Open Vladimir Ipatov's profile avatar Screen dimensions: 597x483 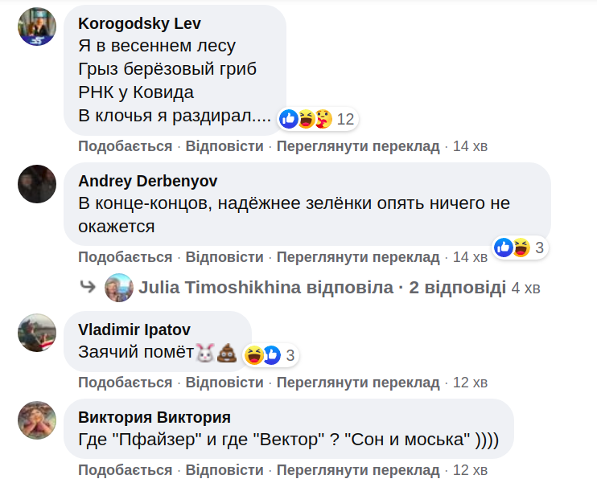tap(37, 333)
